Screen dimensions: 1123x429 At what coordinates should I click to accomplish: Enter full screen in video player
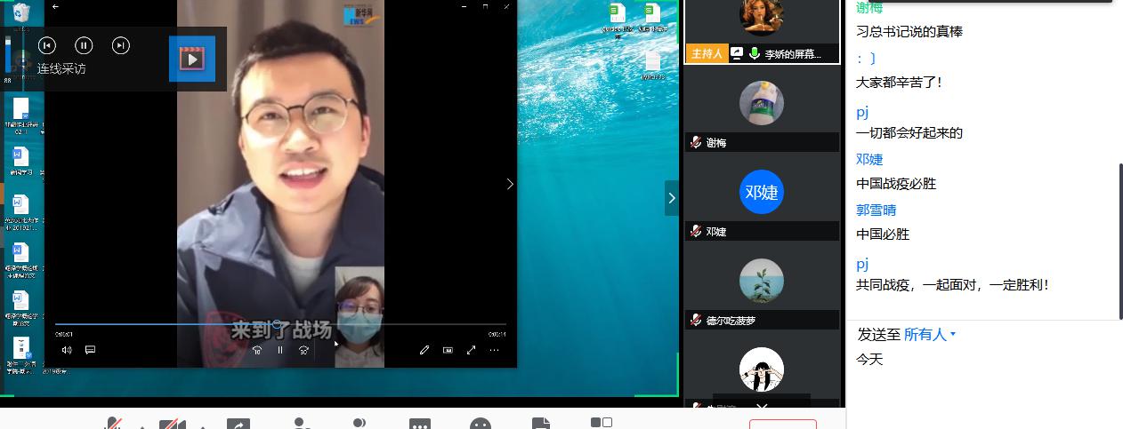(x=471, y=350)
